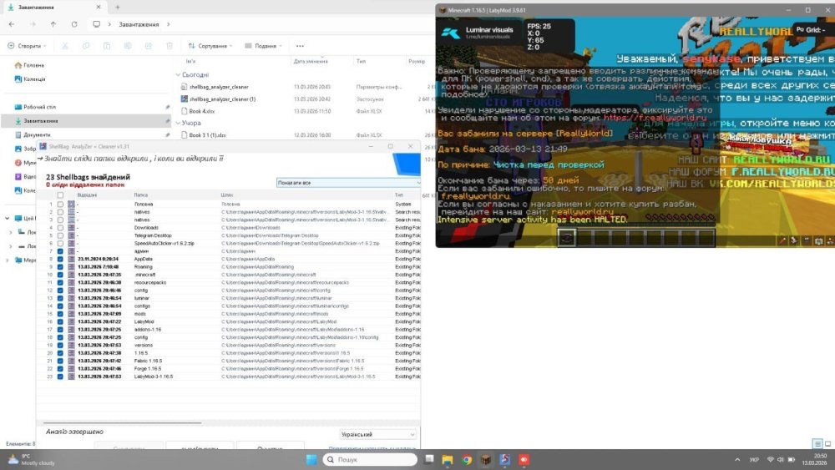Switch to Minecraft via taskbar icon
835x470 pixels.
tap(486, 459)
